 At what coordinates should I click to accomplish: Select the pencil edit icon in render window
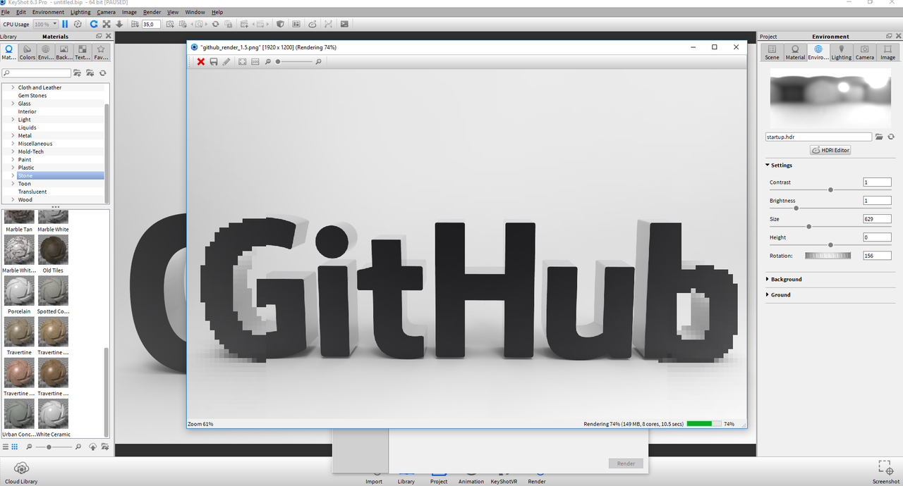coord(226,61)
